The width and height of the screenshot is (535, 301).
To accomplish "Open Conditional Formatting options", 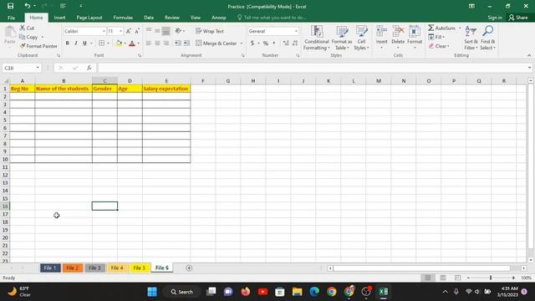I will click(x=317, y=38).
